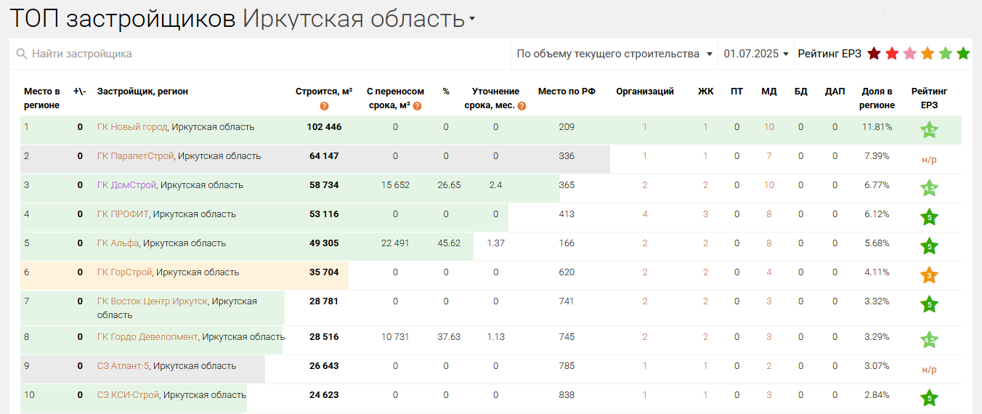The height and width of the screenshot is (414, 982).
Task: Toggle the dark red star rating filter
Action: [x=874, y=54]
